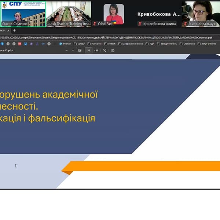Click the fit to width icon
The height and width of the screenshot is (220, 220).
tap(80, 50)
